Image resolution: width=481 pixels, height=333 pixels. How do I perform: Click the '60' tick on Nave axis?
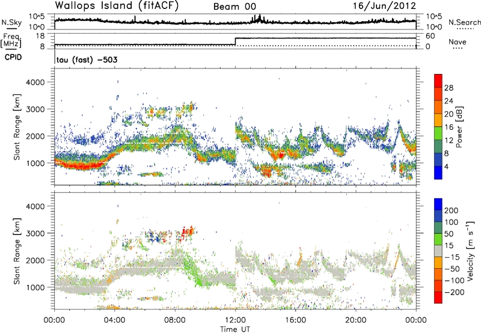click(430, 36)
